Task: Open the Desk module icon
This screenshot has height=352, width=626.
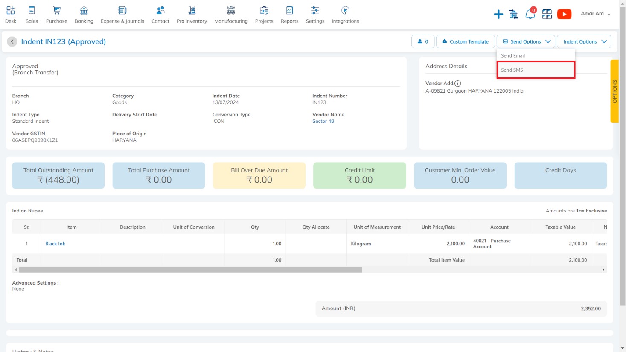Action: (11, 10)
